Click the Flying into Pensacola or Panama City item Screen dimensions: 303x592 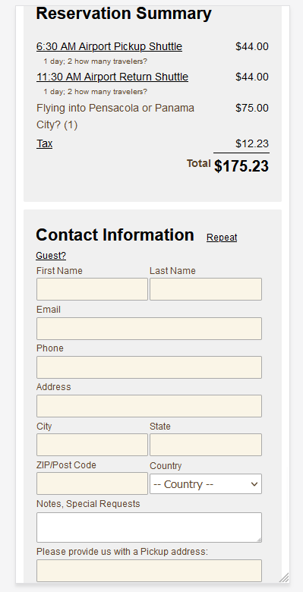115,116
